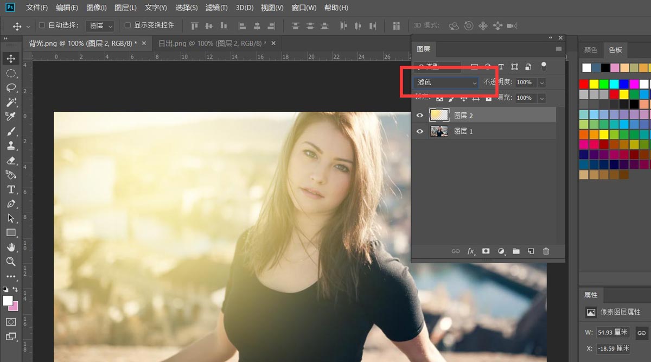
Task: Open the 文件(F) menu
Action: point(37,8)
